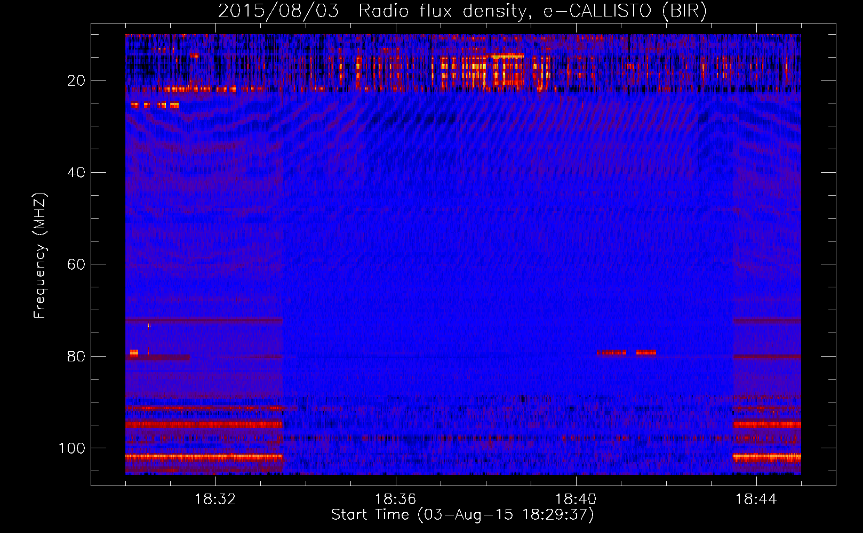Click the plot title "2015/08/03 Radio flux density, e-CALLISTO (BIR)"
This screenshot has width=863, height=533.
[462, 11]
